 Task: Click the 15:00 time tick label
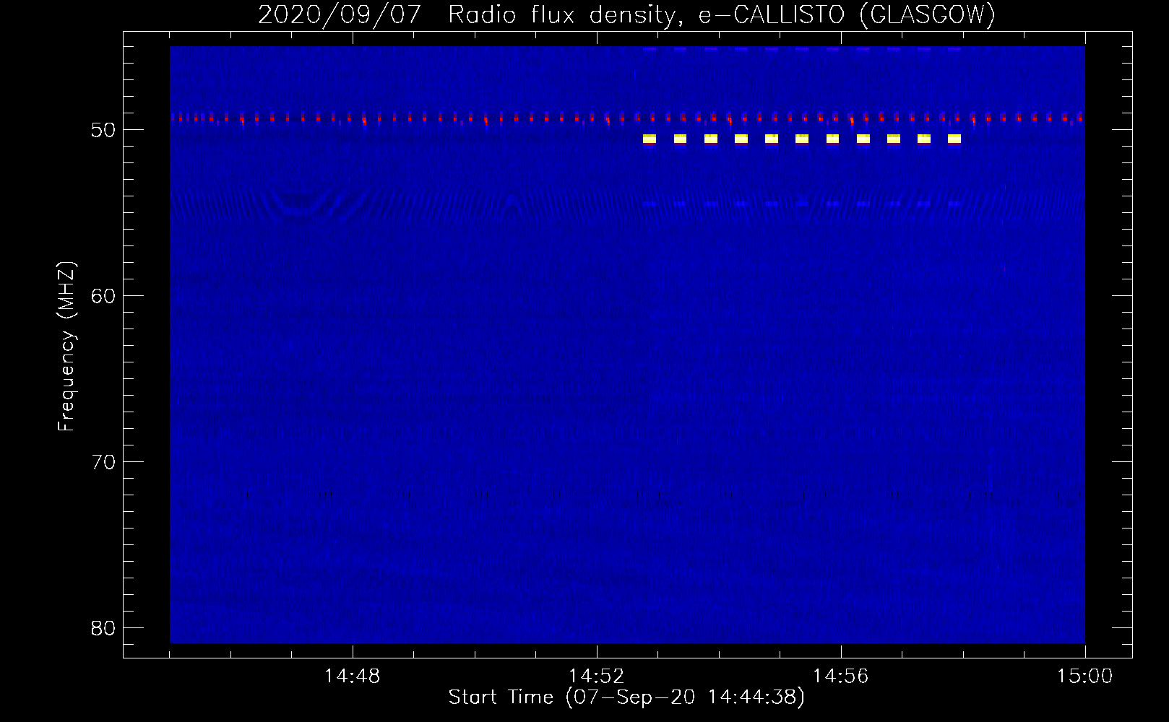click(1085, 677)
